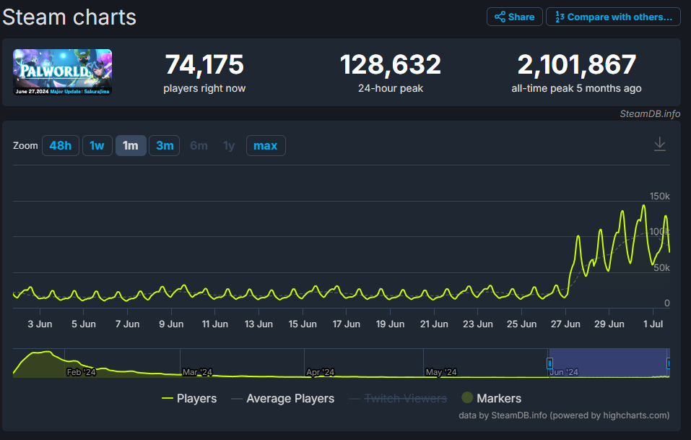691x440 pixels.
Task: Select the 48h zoom range
Action: pos(60,146)
